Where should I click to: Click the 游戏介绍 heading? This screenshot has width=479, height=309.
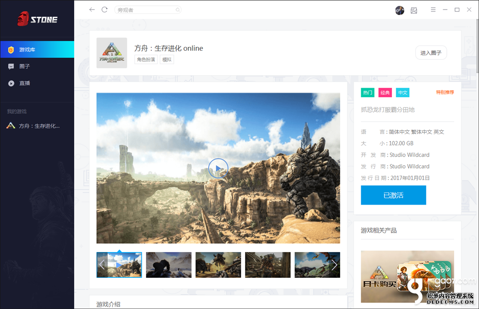[108, 304]
